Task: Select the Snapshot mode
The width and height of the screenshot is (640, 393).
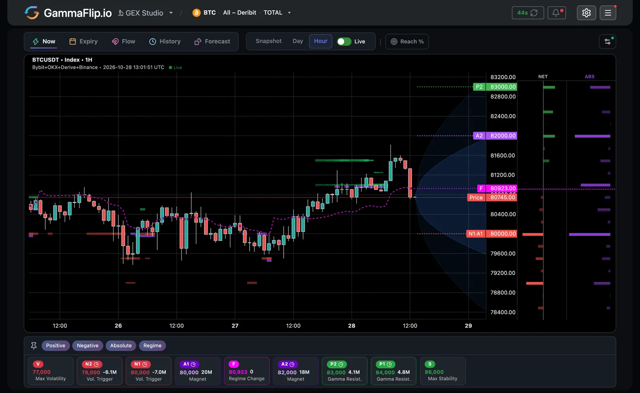Action: click(268, 41)
